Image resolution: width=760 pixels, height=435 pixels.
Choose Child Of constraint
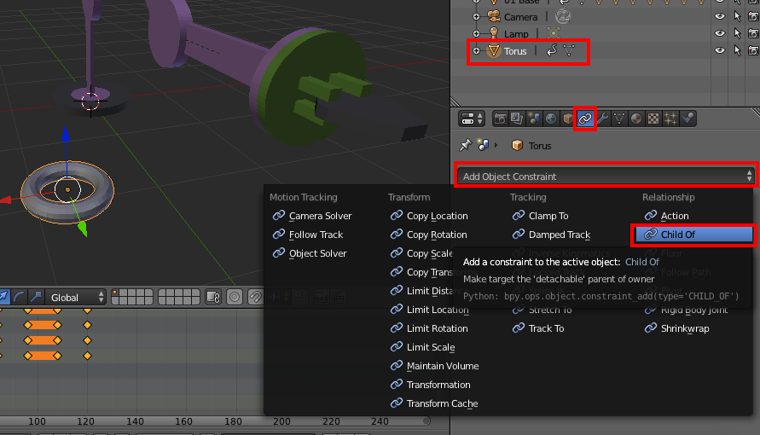click(x=693, y=235)
